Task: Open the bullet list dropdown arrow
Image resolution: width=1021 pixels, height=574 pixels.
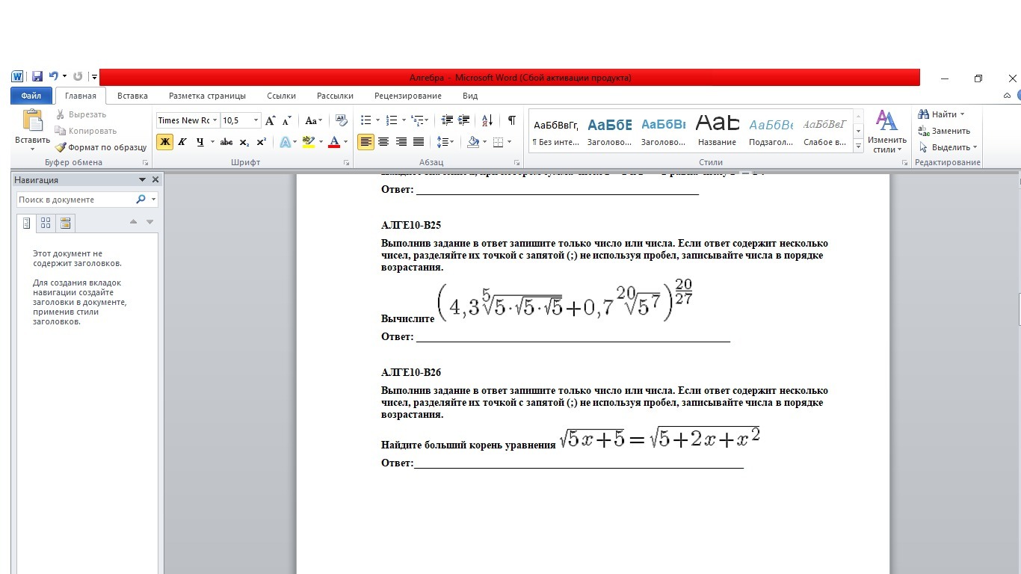Action: (x=377, y=120)
